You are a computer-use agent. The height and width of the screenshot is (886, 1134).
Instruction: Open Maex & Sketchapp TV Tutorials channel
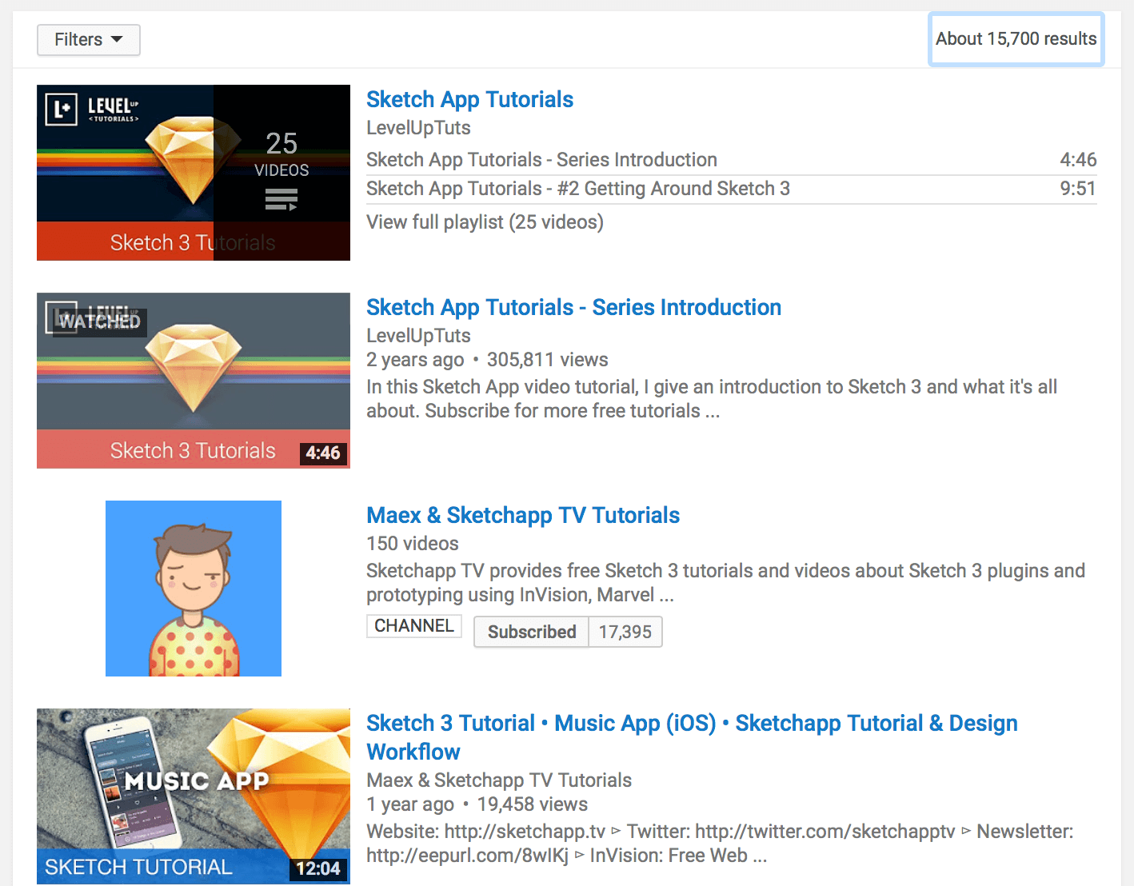pos(522,516)
